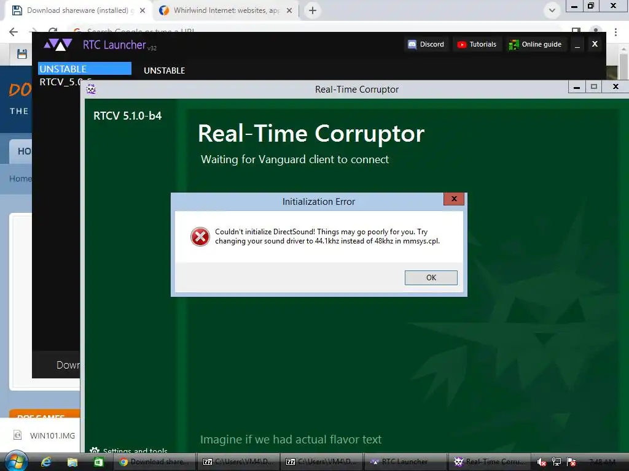The image size is (629, 471).
Task: Click the WIN101.IMG file icon
Action: pyautogui.click(x=18, y=435)
